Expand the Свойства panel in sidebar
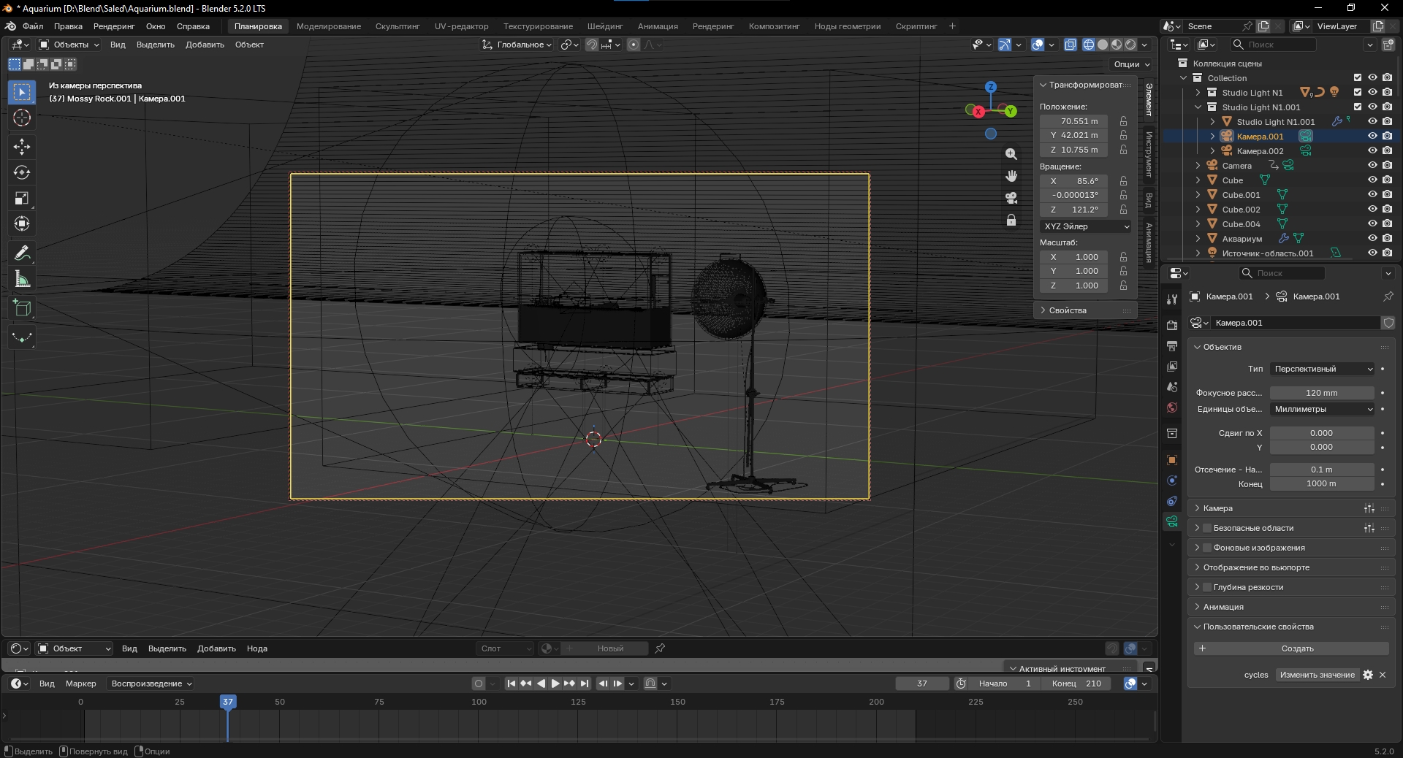Viewport: 1403px width, 758px height. click(x=1067, y=310)
